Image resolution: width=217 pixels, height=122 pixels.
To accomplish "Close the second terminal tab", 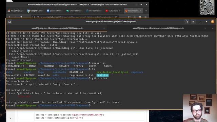I will pyautogui.click(x=205, y=28).
